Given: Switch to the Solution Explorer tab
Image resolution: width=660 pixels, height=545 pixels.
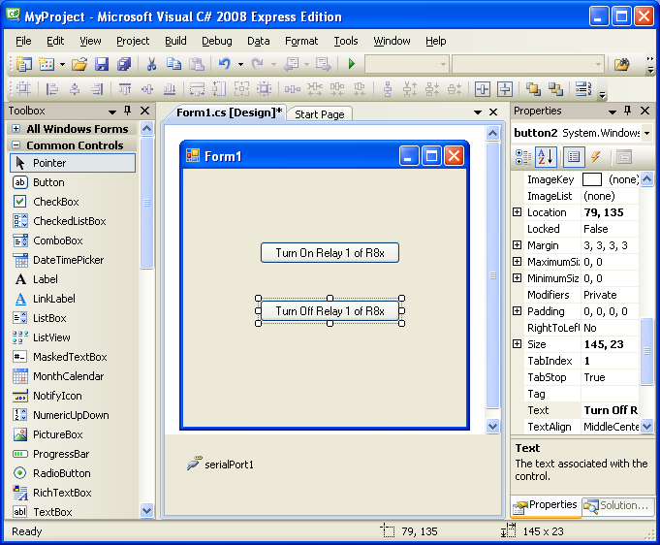Looking at the screenshot, I should [x=618, y=505].
